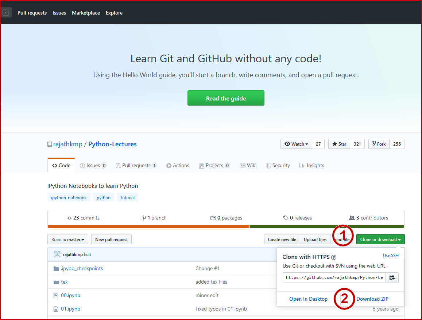Switch to Use SSH
Viewport: 422px width, 320px height.
pos(391,256)
